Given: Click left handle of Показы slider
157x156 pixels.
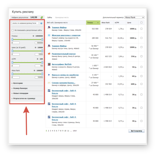Looking at the screenshot, I should click(x=12, y=39).
